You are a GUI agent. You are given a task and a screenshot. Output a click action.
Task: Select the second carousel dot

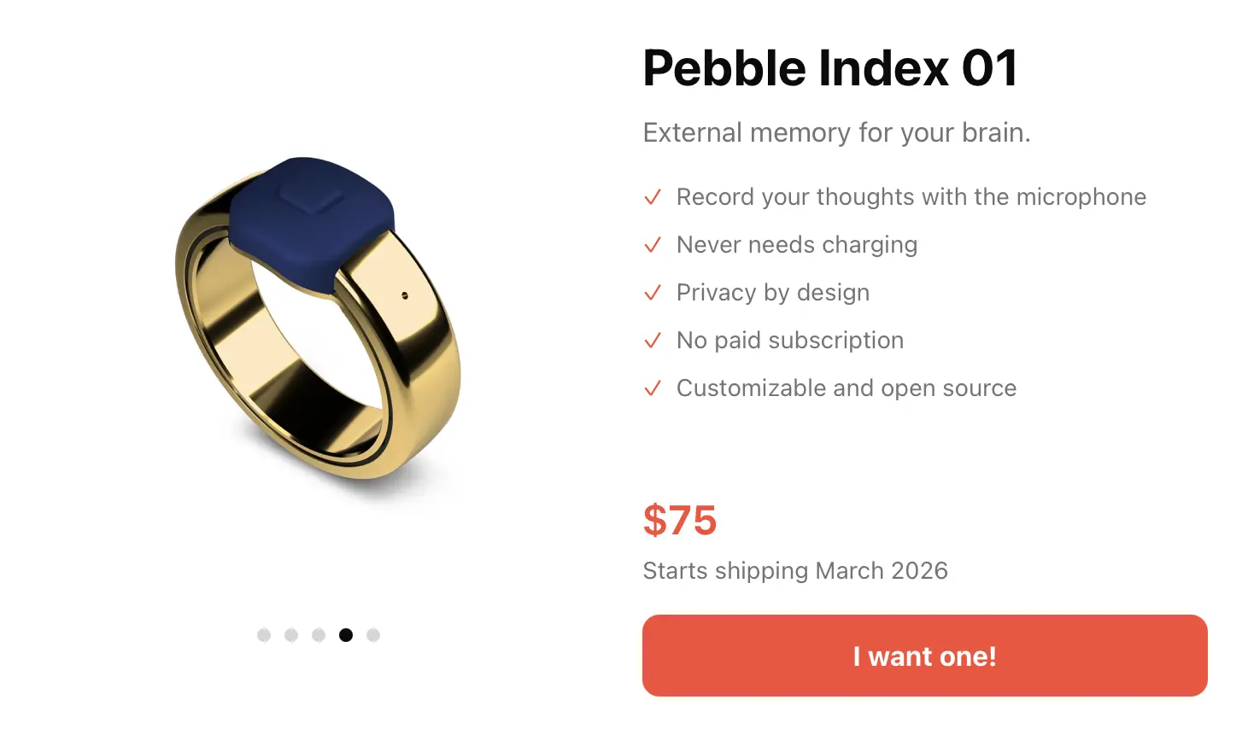pos(291,635)
